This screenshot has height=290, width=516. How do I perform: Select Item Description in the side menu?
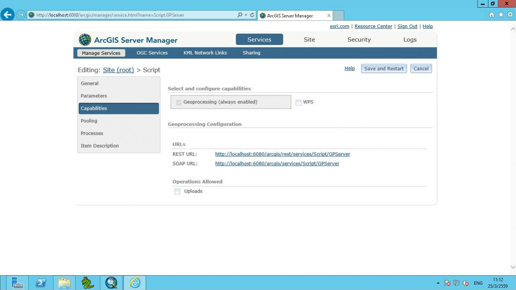tap(119, 146)
